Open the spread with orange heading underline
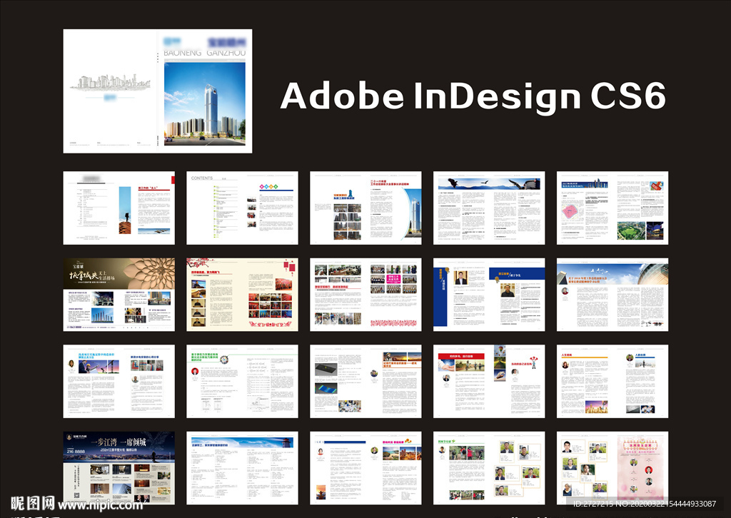Screen dimensions: 731x518 [x=612, y=381]
